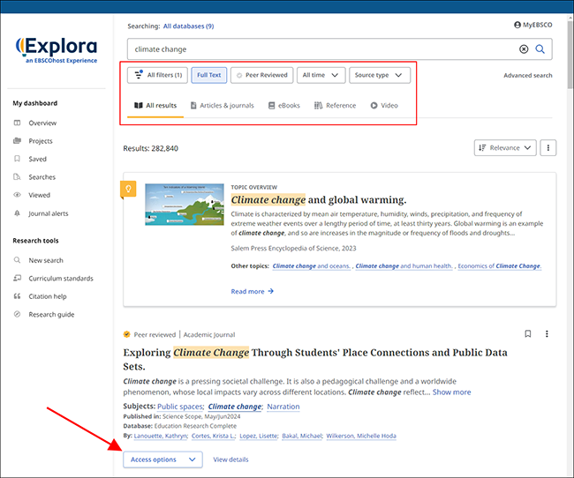Screen dimensions: 574x478
Task: Open Economics of Climate Change topic
Action: [499, 266]
